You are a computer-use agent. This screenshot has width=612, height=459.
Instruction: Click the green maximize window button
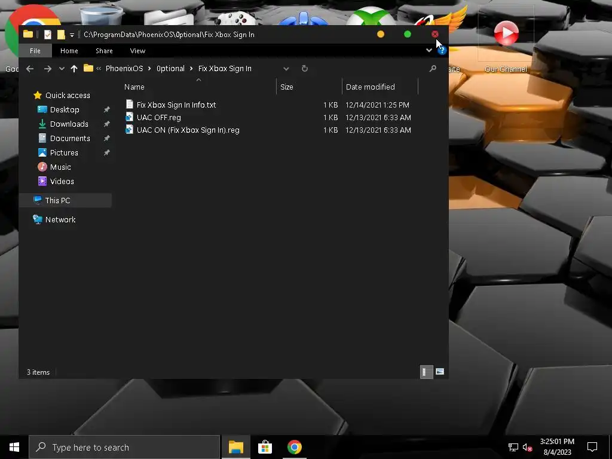tap(408, 34)
